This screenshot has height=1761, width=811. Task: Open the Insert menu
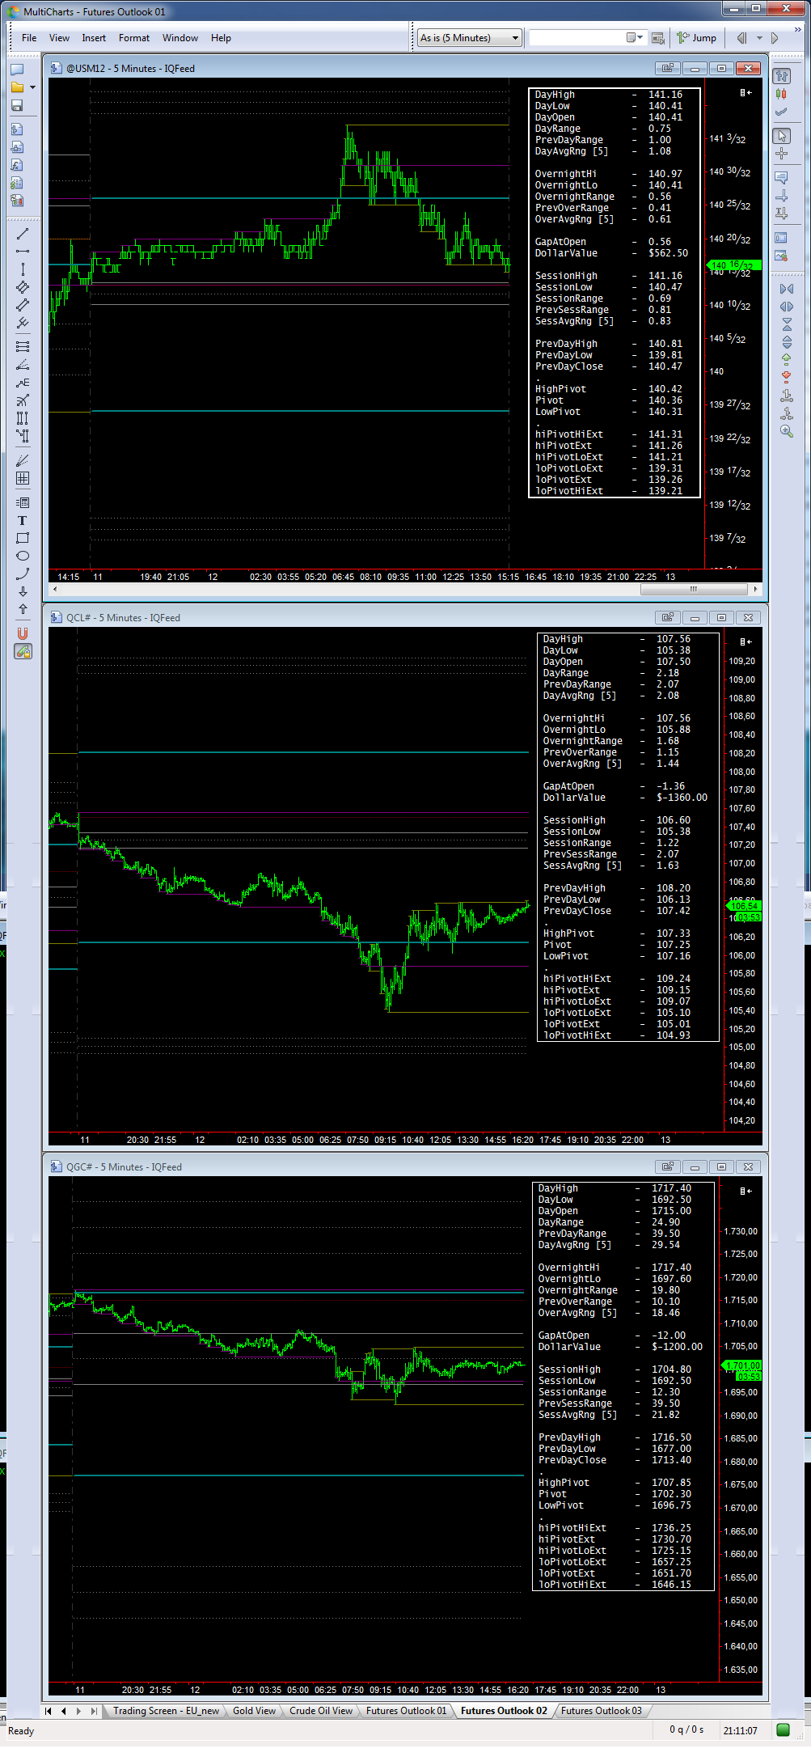click(94, 38)
